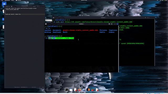The image size is (168, 94).
Task: Click new document icon in text editor
Action: pos(12,7)
